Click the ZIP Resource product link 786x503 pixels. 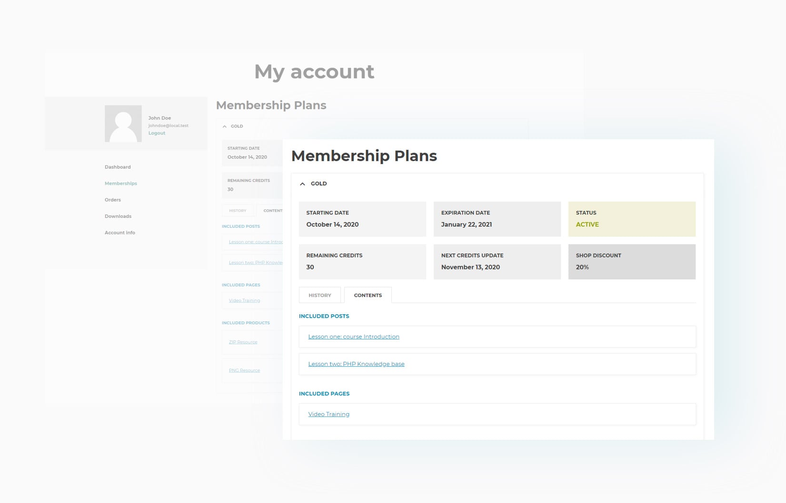243,342
